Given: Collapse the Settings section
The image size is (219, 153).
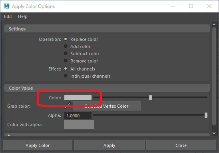Looking at the screenshot, I should click(107, 29).
